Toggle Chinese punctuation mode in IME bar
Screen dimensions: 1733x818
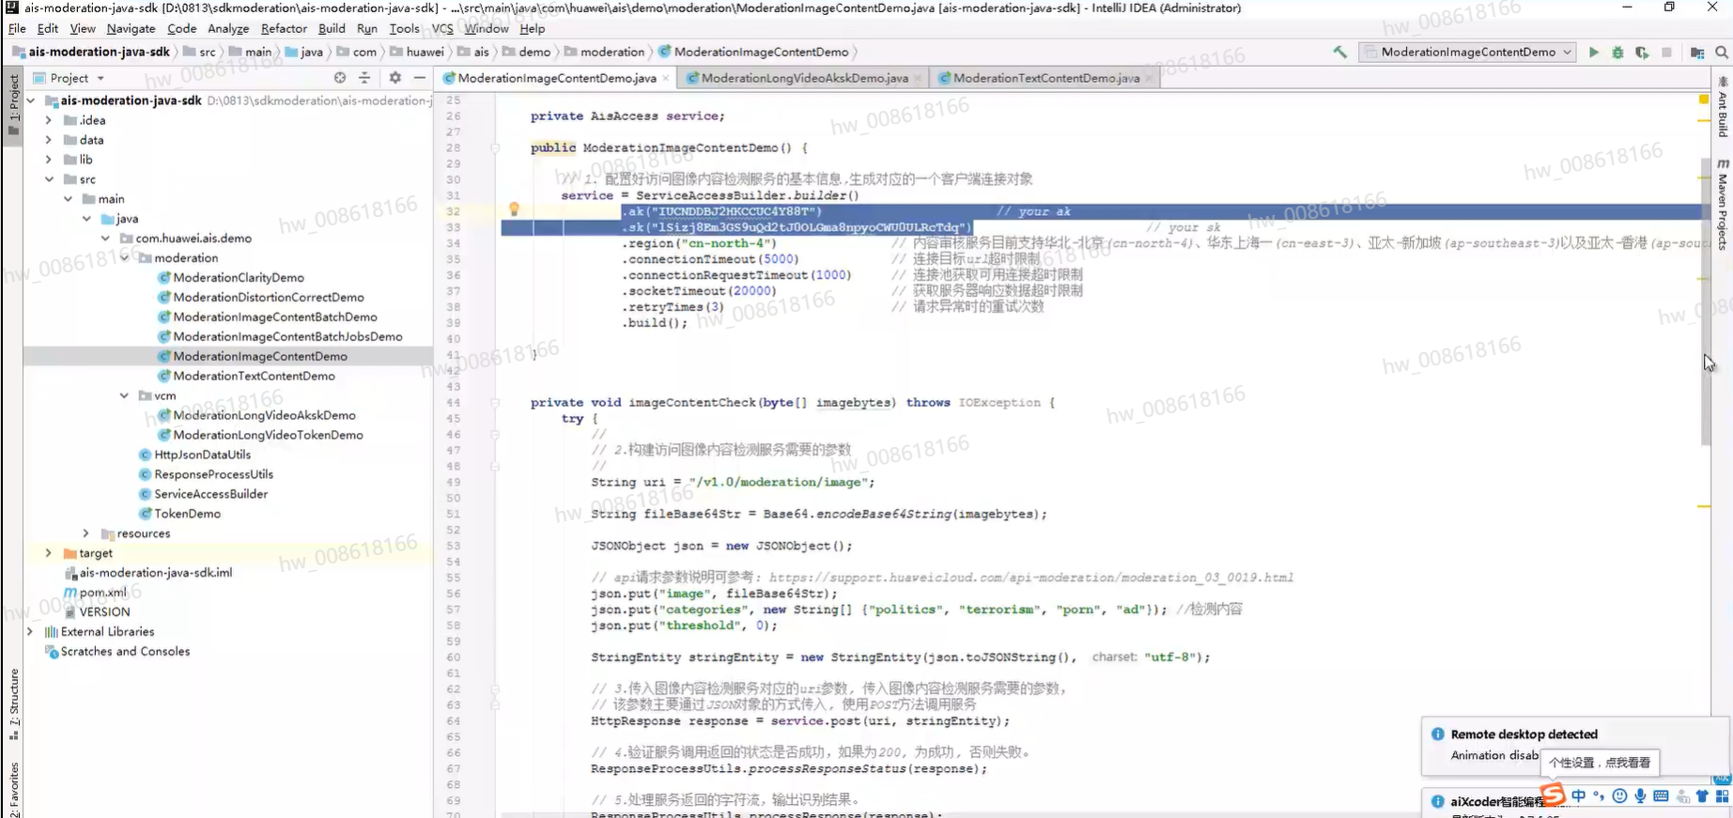click(1599, 796)
